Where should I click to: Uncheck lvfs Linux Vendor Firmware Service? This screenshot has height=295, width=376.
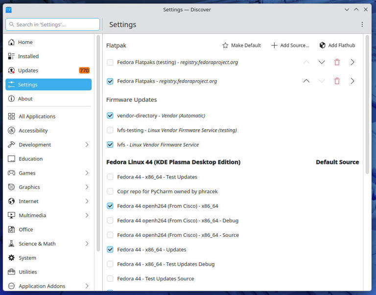point(110,145)
